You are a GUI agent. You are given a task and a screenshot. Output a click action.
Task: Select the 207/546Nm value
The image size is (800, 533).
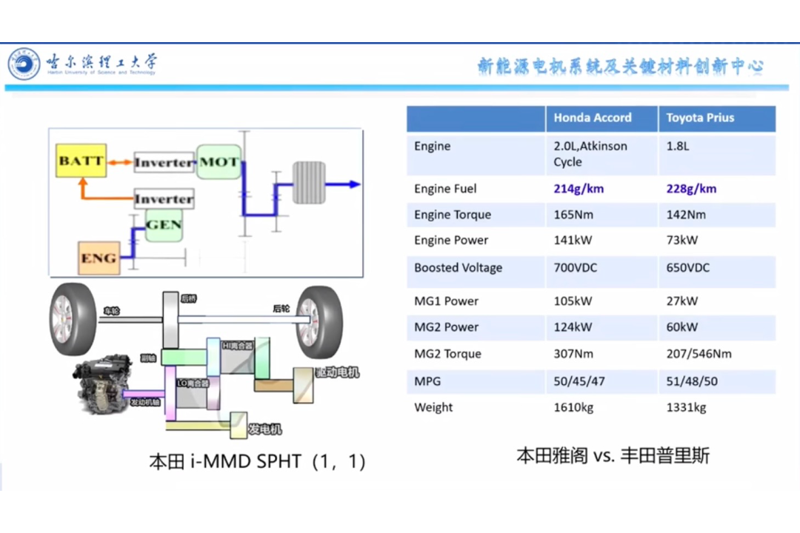[699, 354]
